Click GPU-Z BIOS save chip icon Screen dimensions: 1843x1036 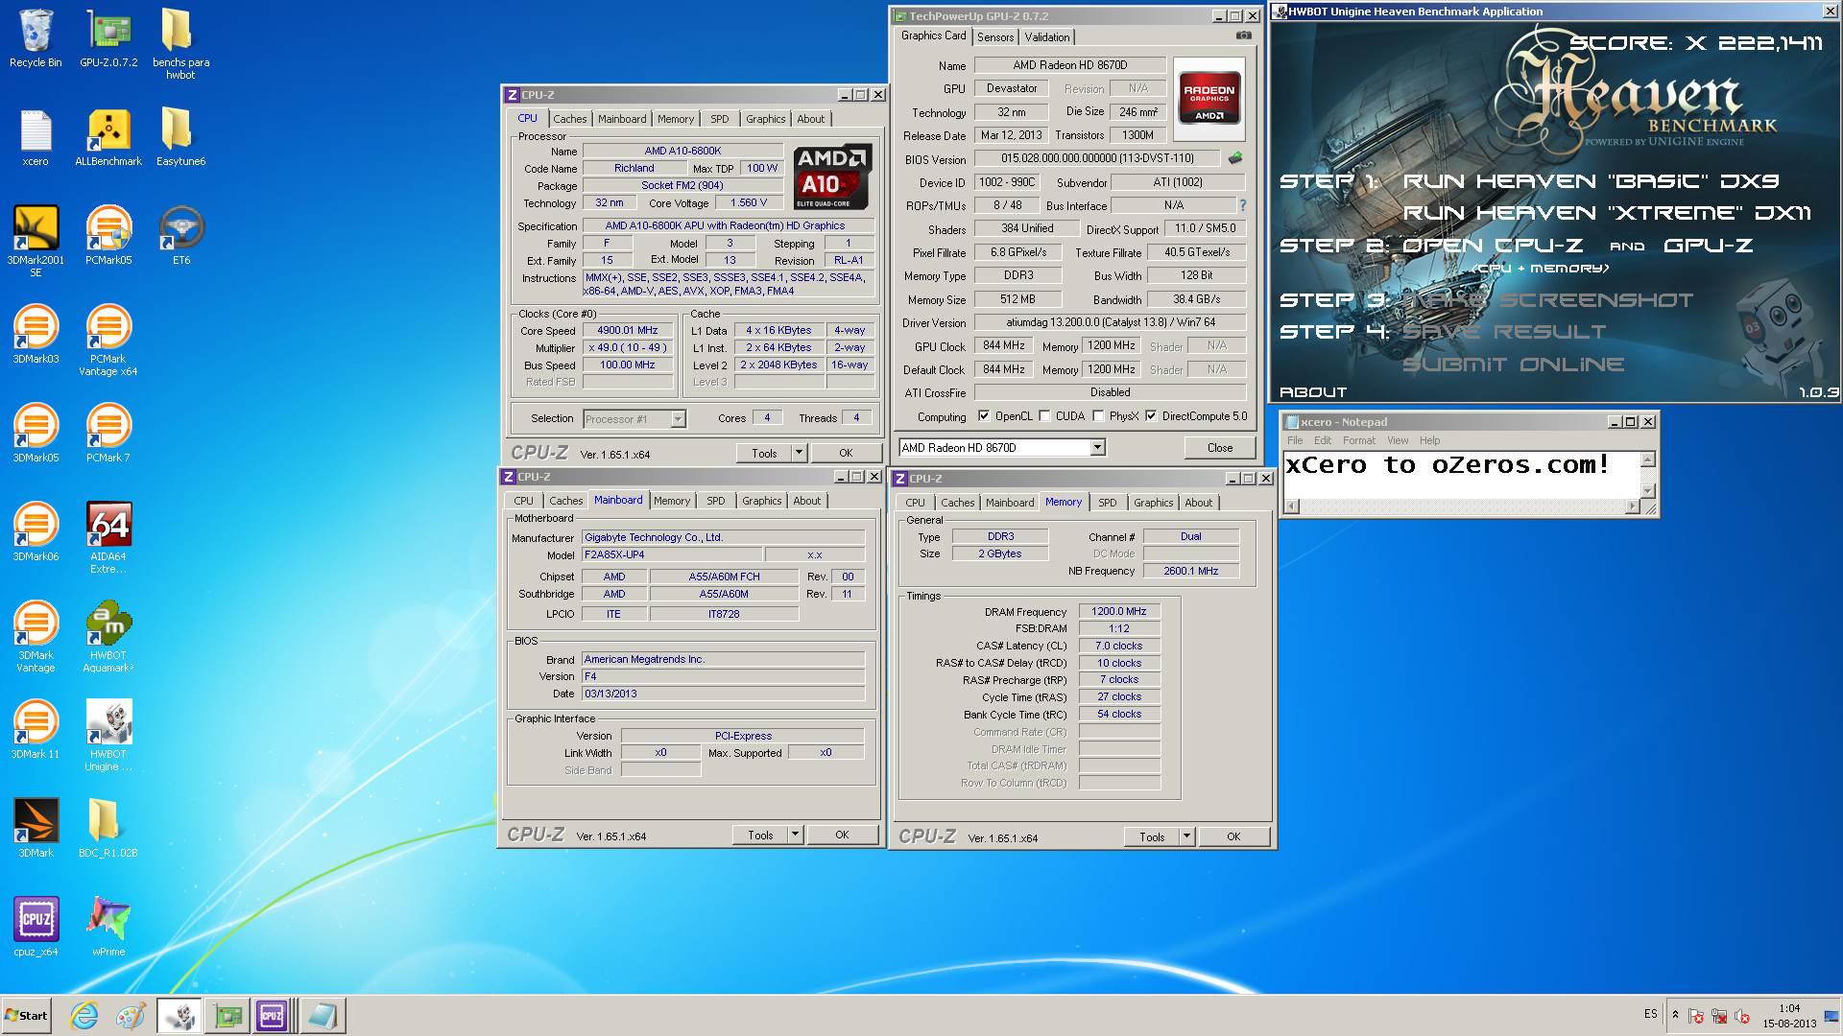click(1235, 158)
